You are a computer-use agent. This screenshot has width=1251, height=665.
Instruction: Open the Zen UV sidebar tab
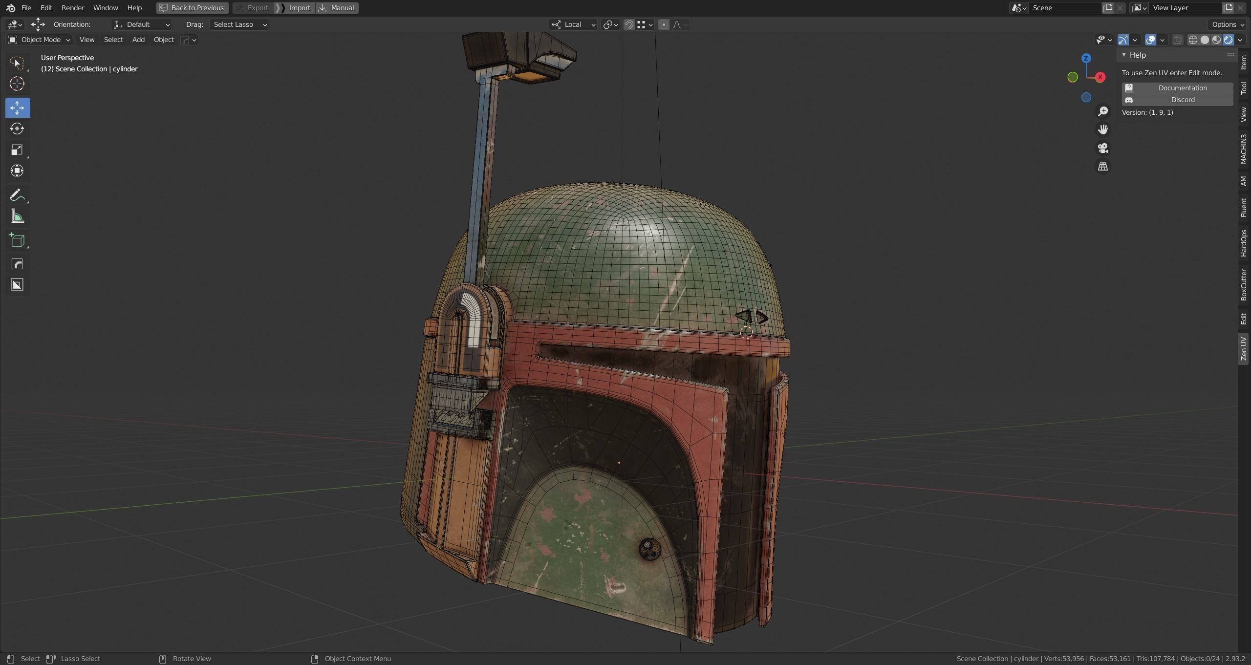(1244, 348)
